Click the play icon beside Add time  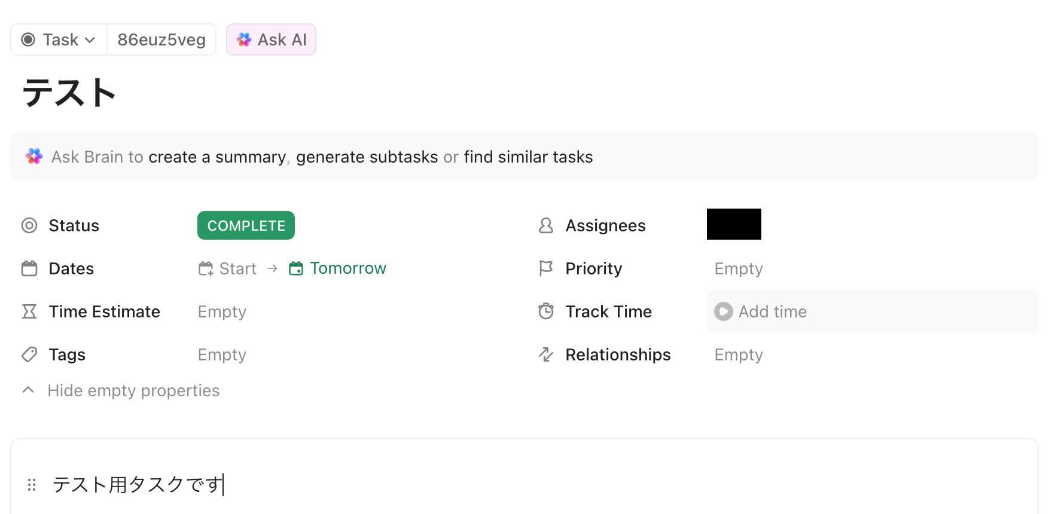[723, 311]
